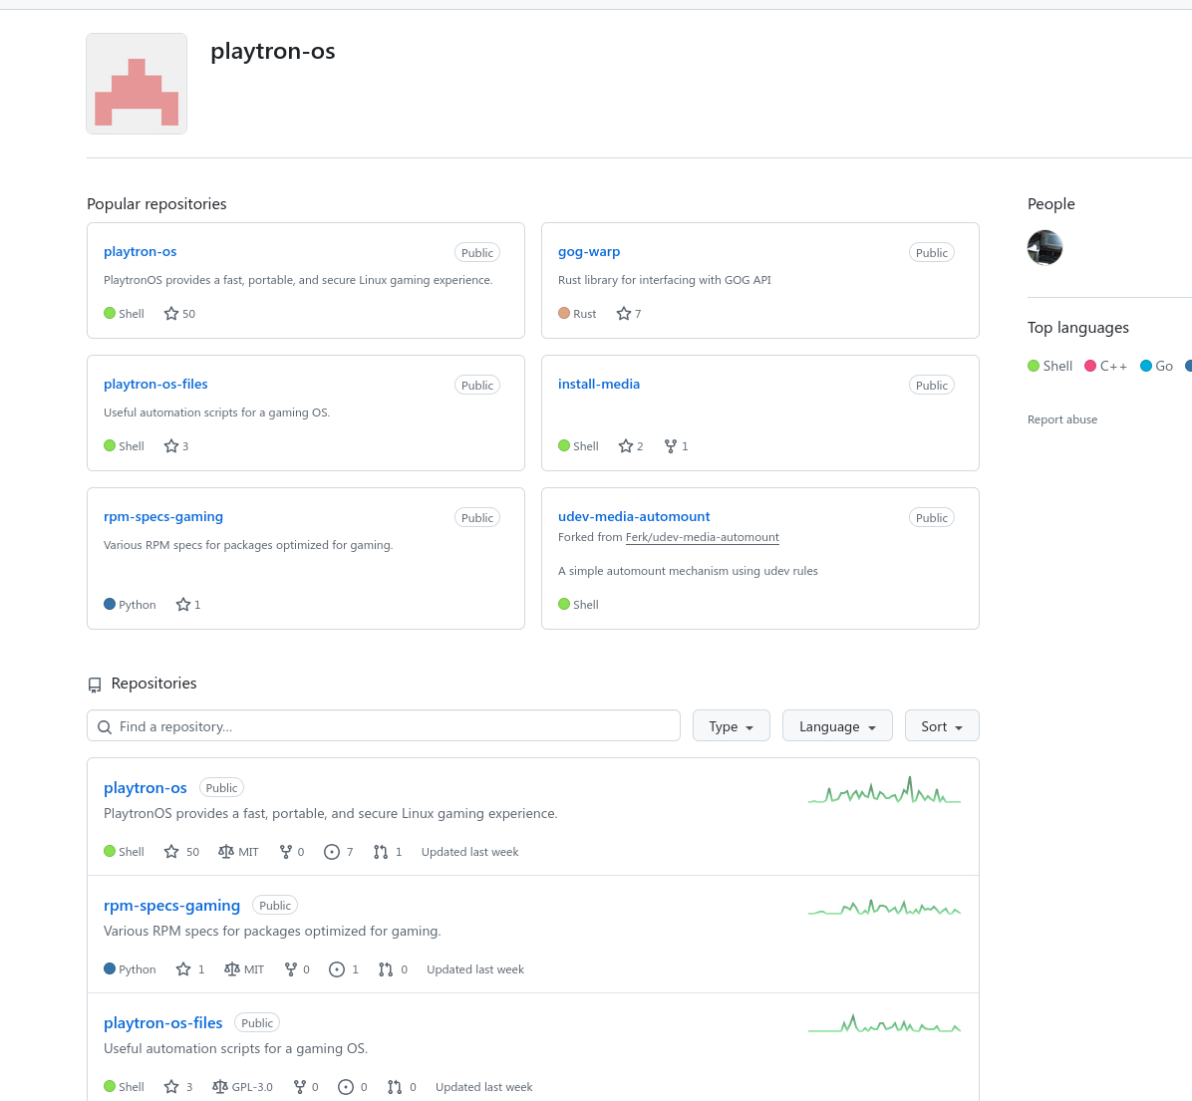
Task: Open the playtron-os popular repository card link
Action: click(x=140, y=251)
